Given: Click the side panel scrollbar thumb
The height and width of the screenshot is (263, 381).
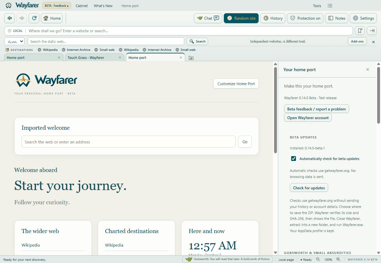Looking at the screenshot, I should pos(378,95).
